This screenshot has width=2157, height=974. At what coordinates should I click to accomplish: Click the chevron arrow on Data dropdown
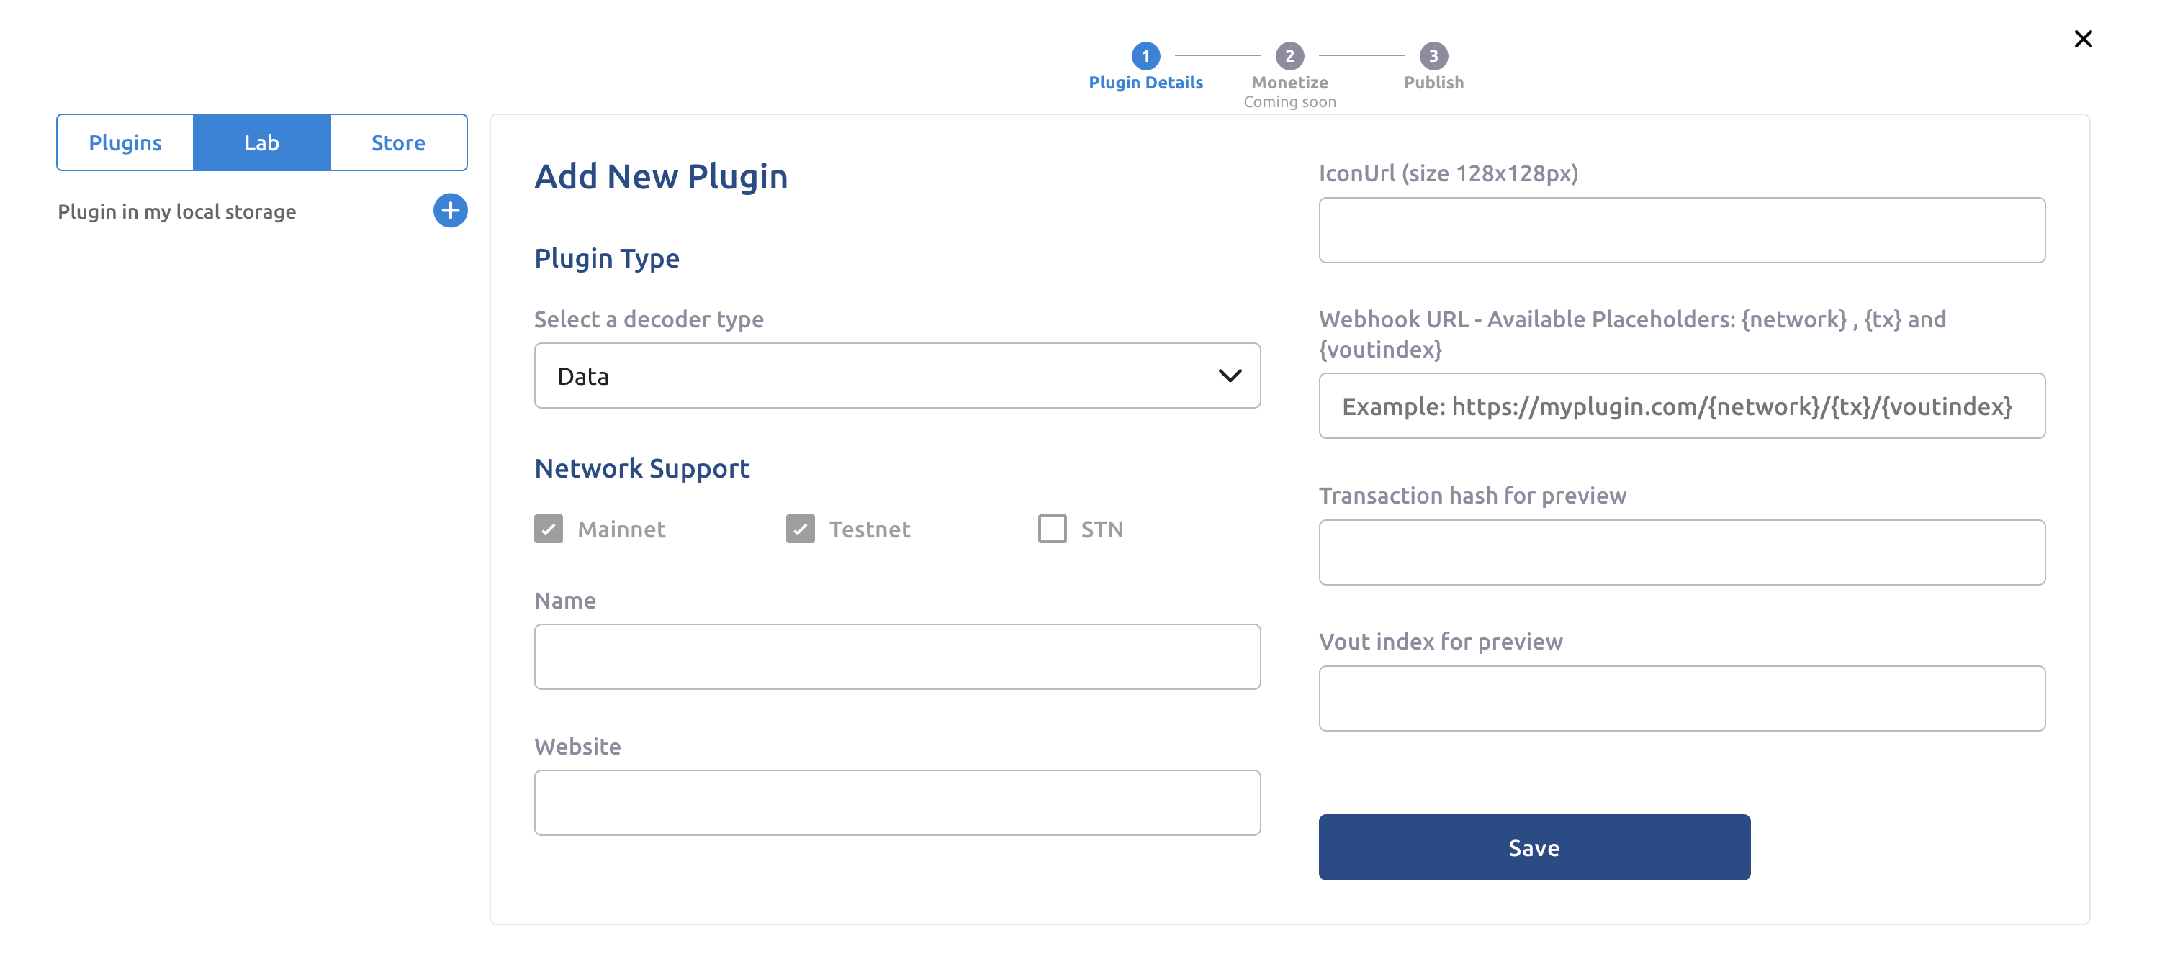point(1228,376)
